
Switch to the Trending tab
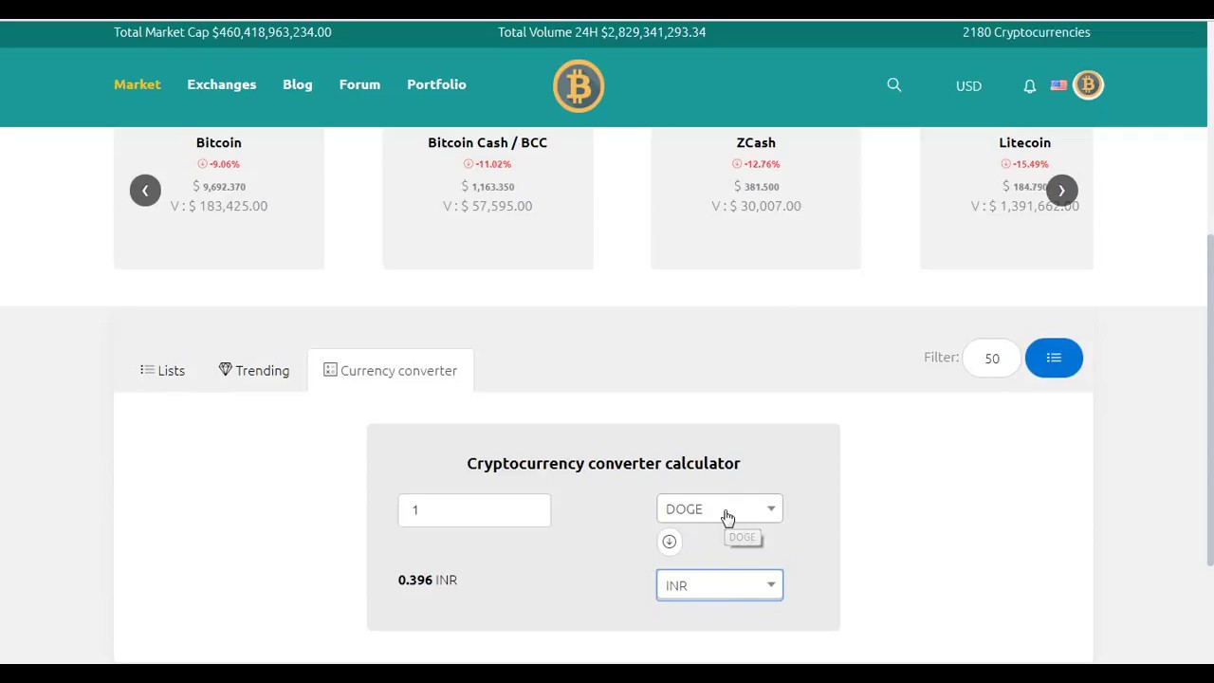(254, 371)
